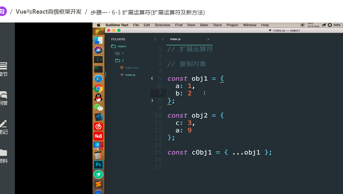The width and height of the screenshot is (343, 194).
Task: Collapse folder 2 in sidebar
Action: (x=120, y=61)
